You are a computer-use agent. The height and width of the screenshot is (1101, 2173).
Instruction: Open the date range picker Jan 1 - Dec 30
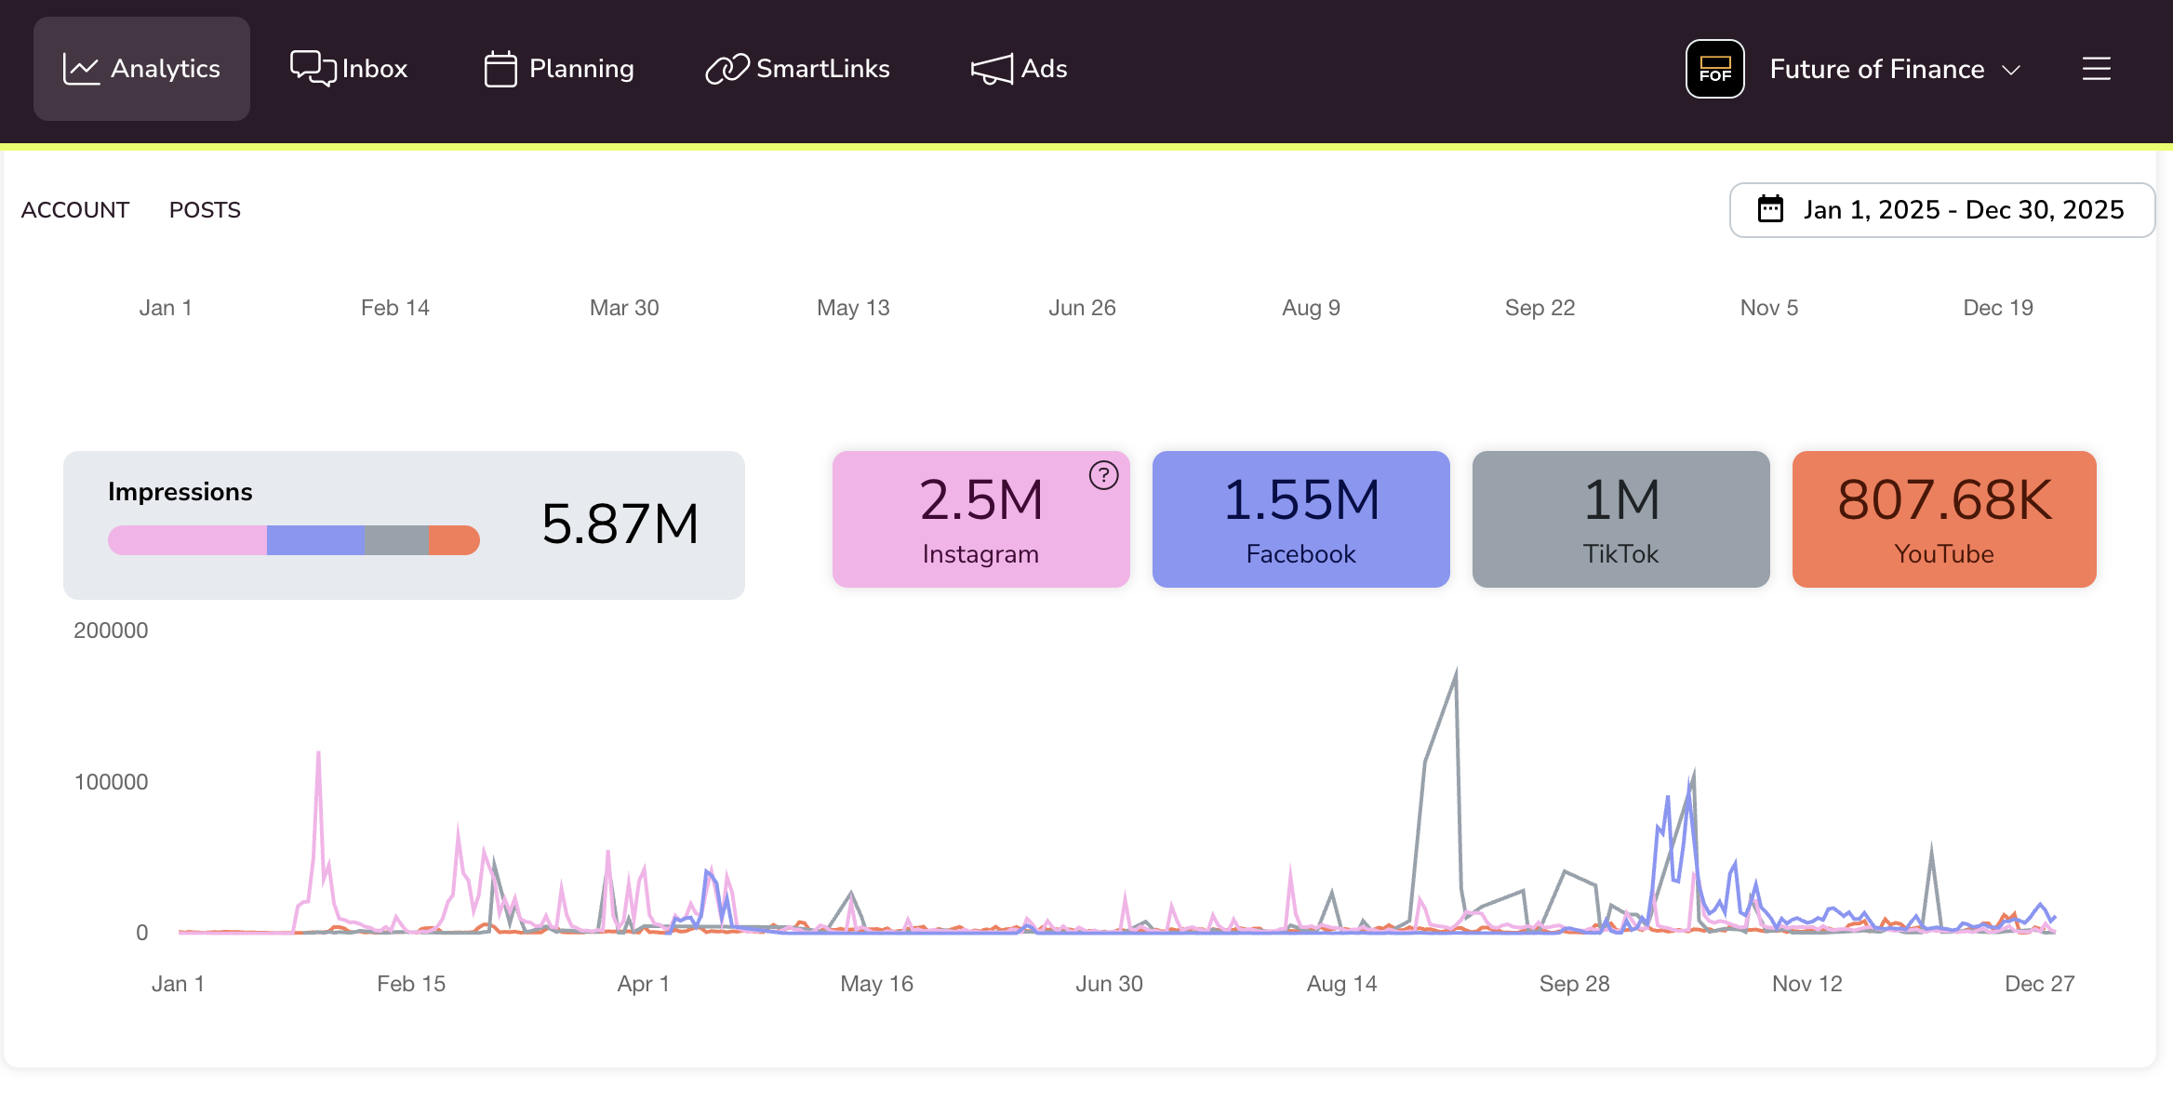point(1941,210)
